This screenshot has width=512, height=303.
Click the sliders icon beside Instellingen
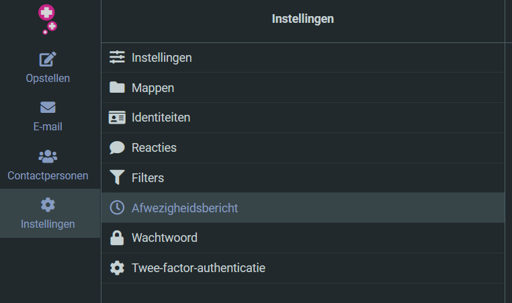pos(117,58)
